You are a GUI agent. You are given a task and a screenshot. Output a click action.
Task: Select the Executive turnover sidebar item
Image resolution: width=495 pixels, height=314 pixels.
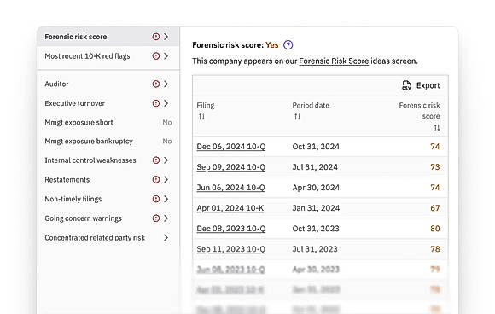[108, 103]
